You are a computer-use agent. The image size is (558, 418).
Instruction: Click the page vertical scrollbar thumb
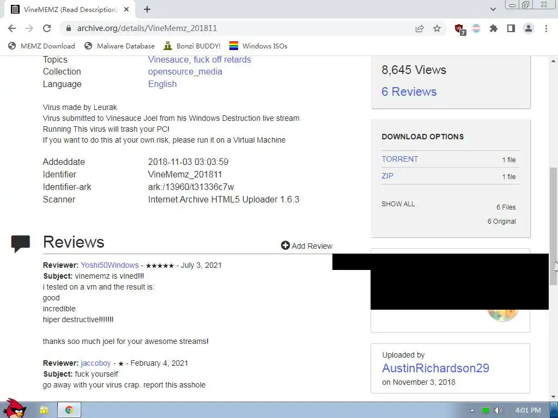click(x=554, y=226)
